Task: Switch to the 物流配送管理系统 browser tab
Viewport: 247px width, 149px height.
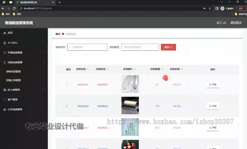Action: pyautogui.click(x=35, y=2)
